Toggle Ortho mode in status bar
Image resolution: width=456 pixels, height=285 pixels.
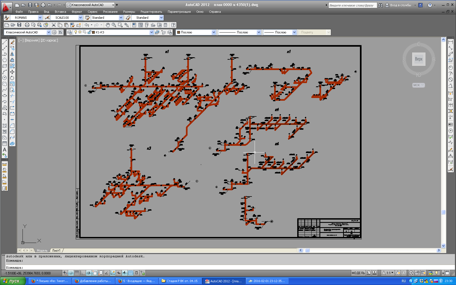83,273
